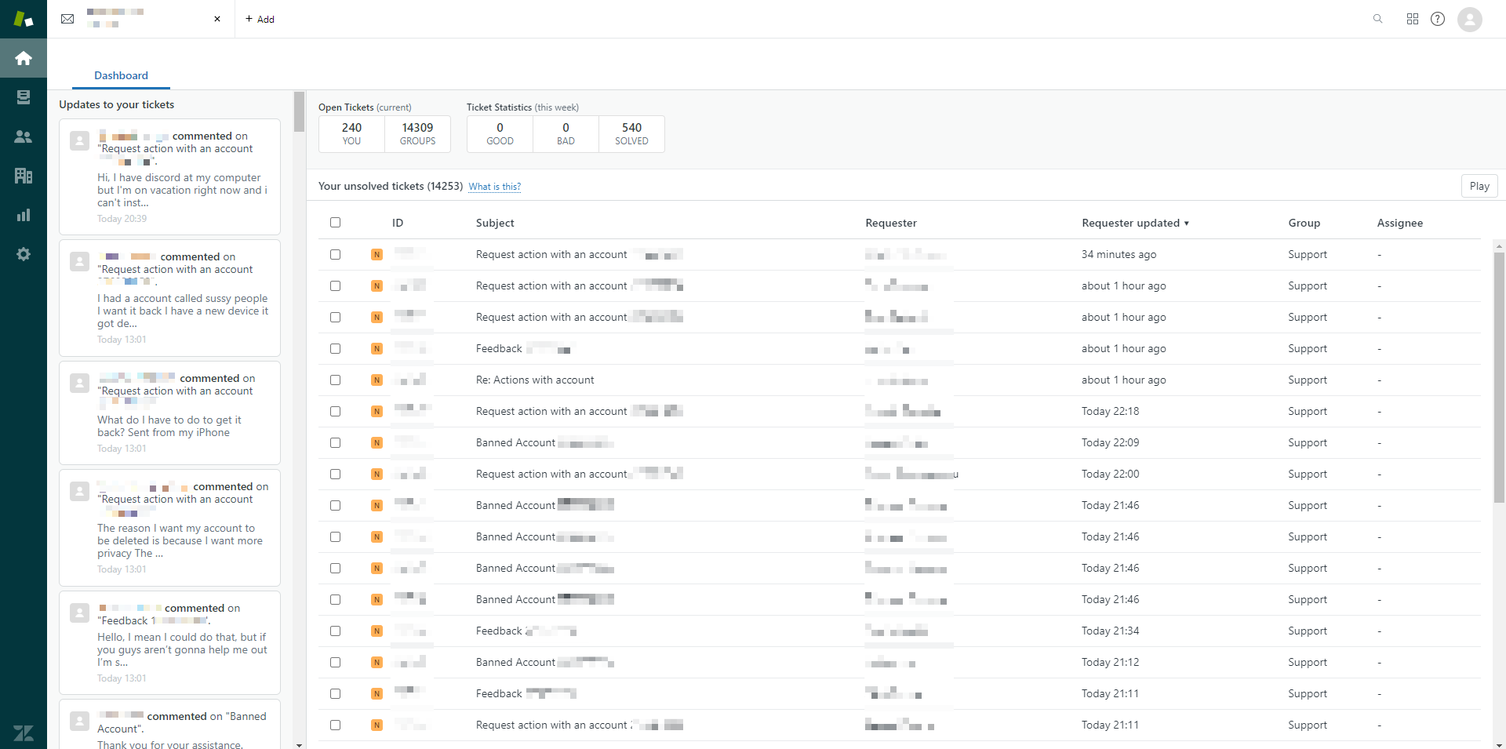The width and height of the screenshot is (1506, 749).
Task: Click the avatar on the iPhone update card
Action: point(79,383)
